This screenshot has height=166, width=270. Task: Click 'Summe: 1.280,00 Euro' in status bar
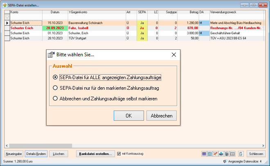coord(18,162)
